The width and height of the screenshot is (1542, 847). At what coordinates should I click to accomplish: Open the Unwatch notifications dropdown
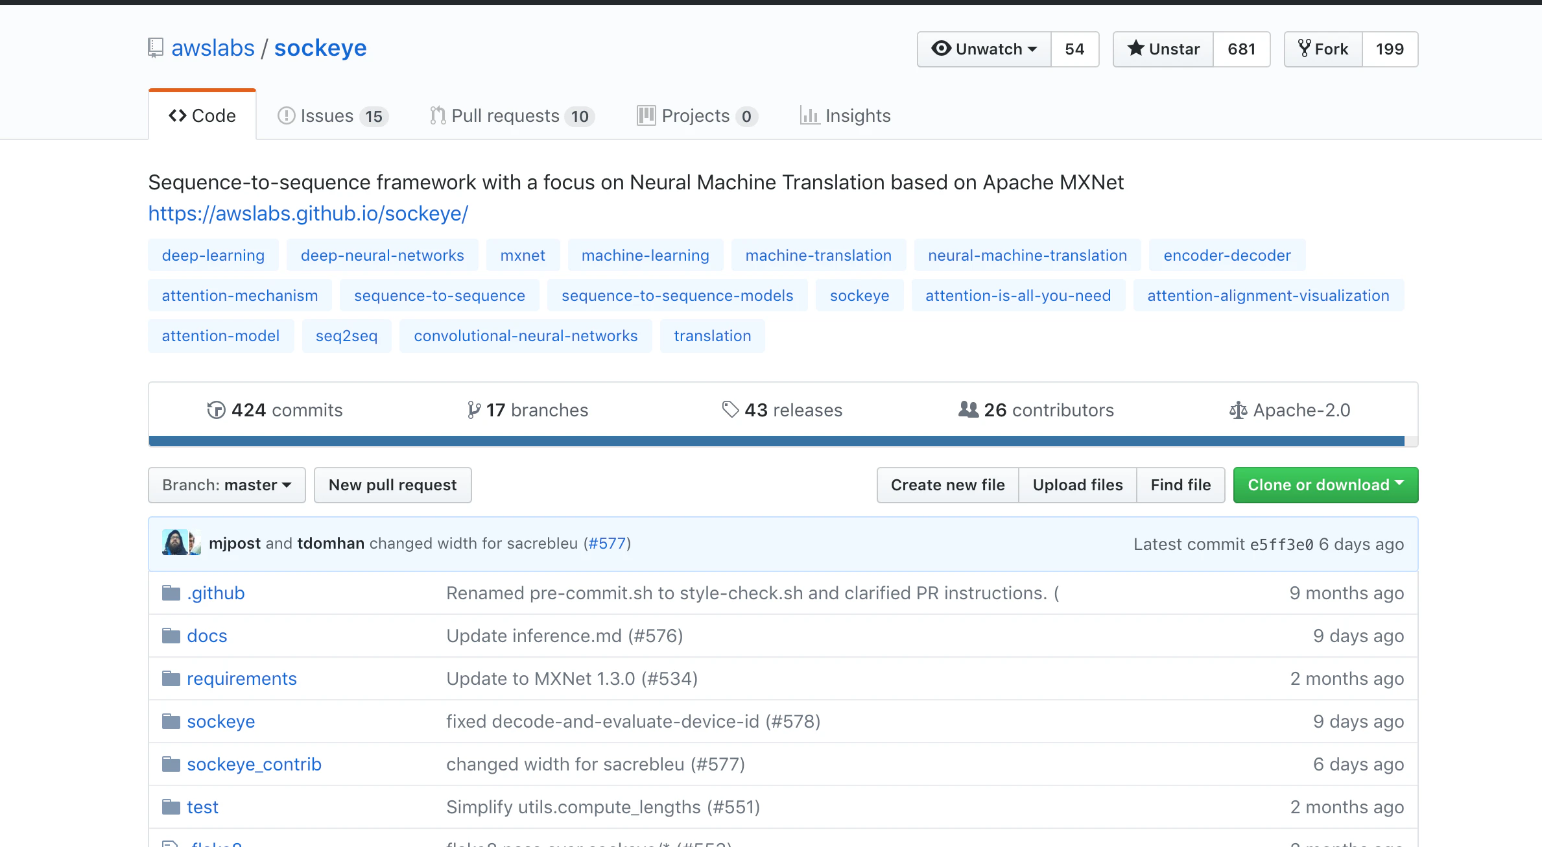pos(984,49)
